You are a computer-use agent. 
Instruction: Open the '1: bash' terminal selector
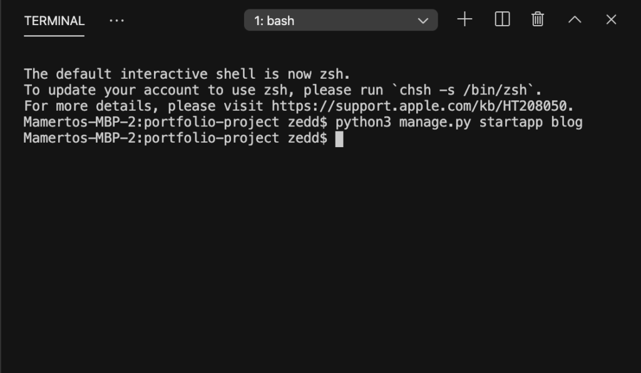[x=341, y=20]
